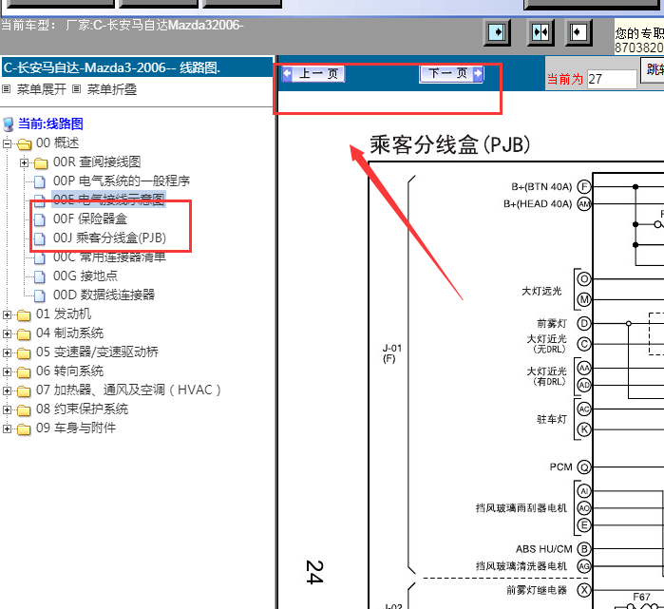Click the ABS HU/CM label
The width and height of the screenshot is (664, 609).
point(543,549)
